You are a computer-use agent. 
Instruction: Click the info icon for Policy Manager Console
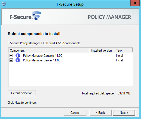[x=18, y=55]
